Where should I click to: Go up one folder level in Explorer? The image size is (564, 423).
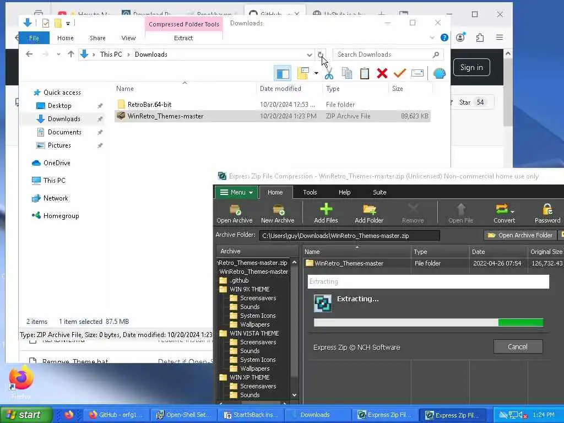coord(71,55)
